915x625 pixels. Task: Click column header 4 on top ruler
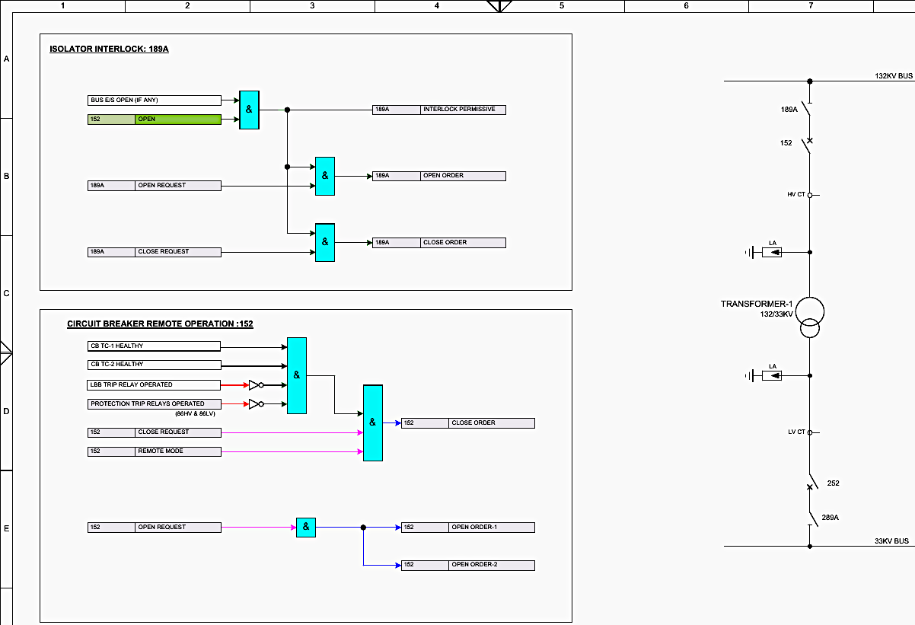coord(437,6)
